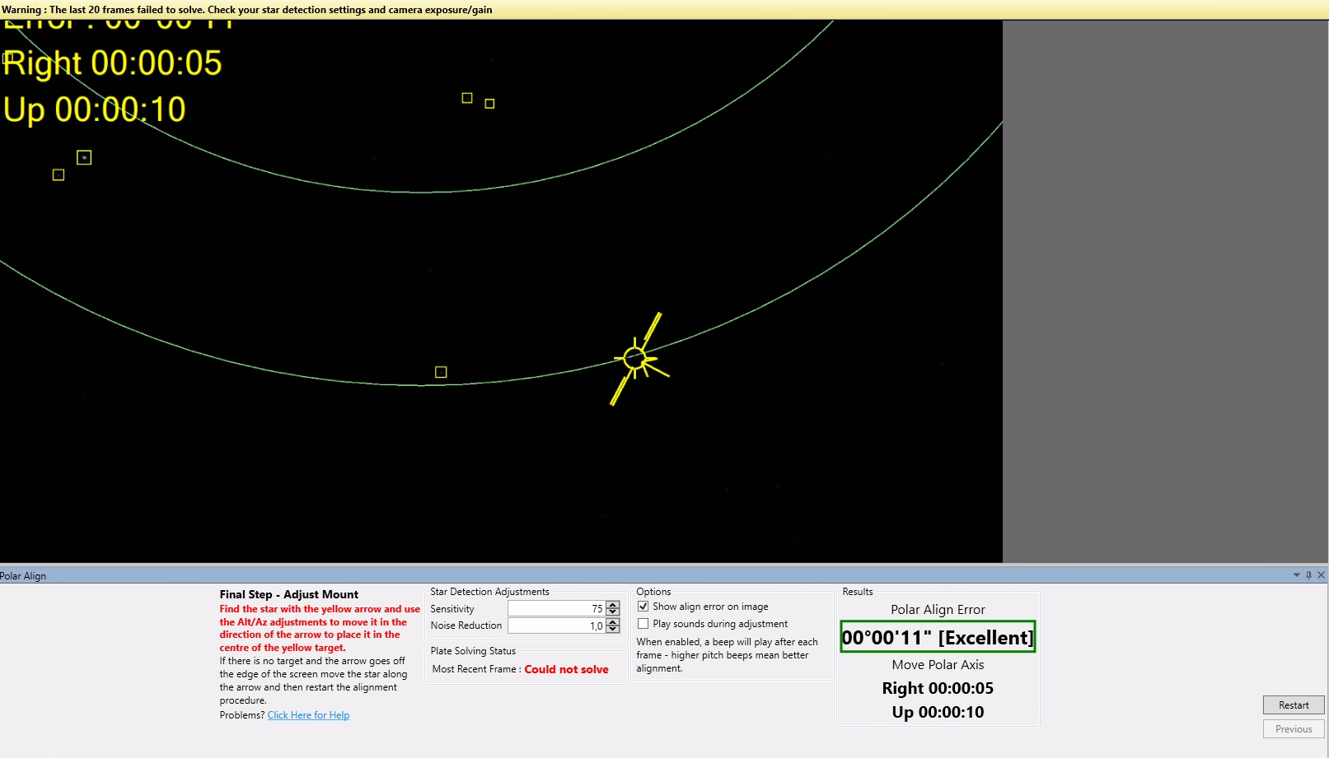Click the Plate Solving Status group label

click(473, 651)
